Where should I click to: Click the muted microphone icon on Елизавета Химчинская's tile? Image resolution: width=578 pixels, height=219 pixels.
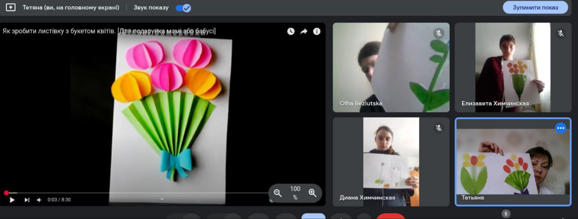click(x=560, y=33)
